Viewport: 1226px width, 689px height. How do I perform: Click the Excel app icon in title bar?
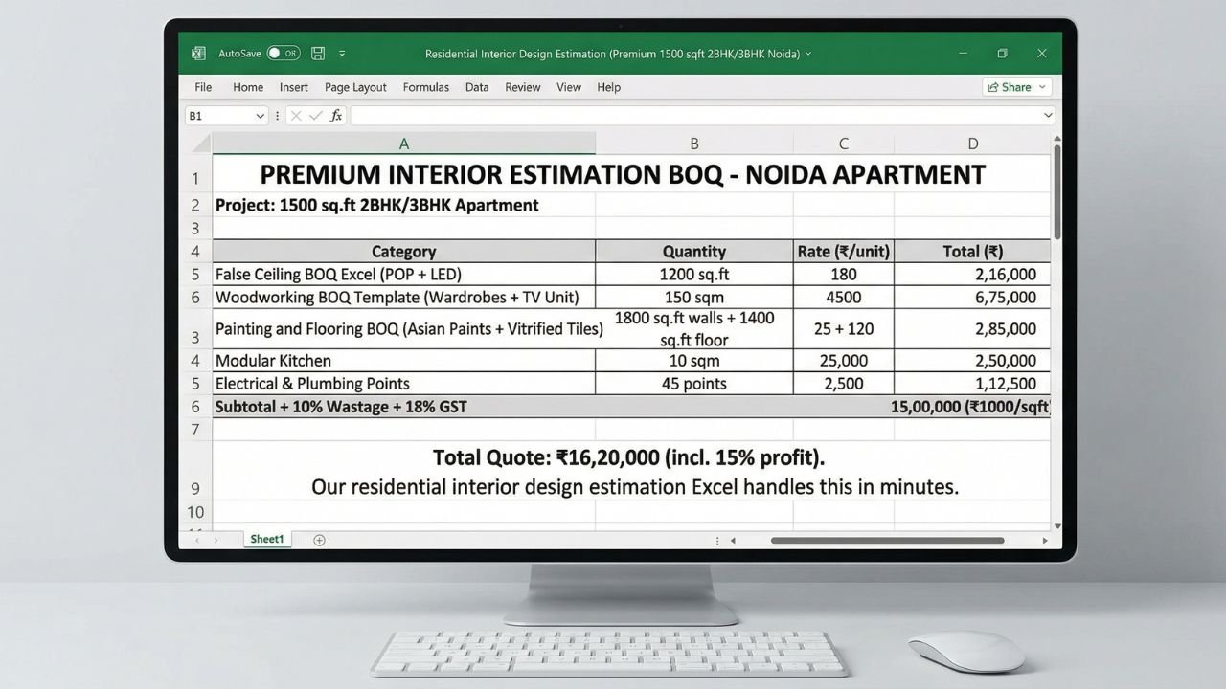click(198, 54)
